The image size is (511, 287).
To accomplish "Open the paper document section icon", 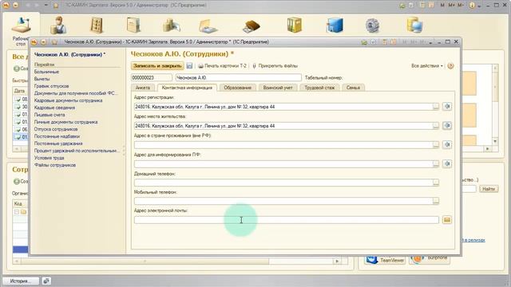I will click(x=133, y=26).
